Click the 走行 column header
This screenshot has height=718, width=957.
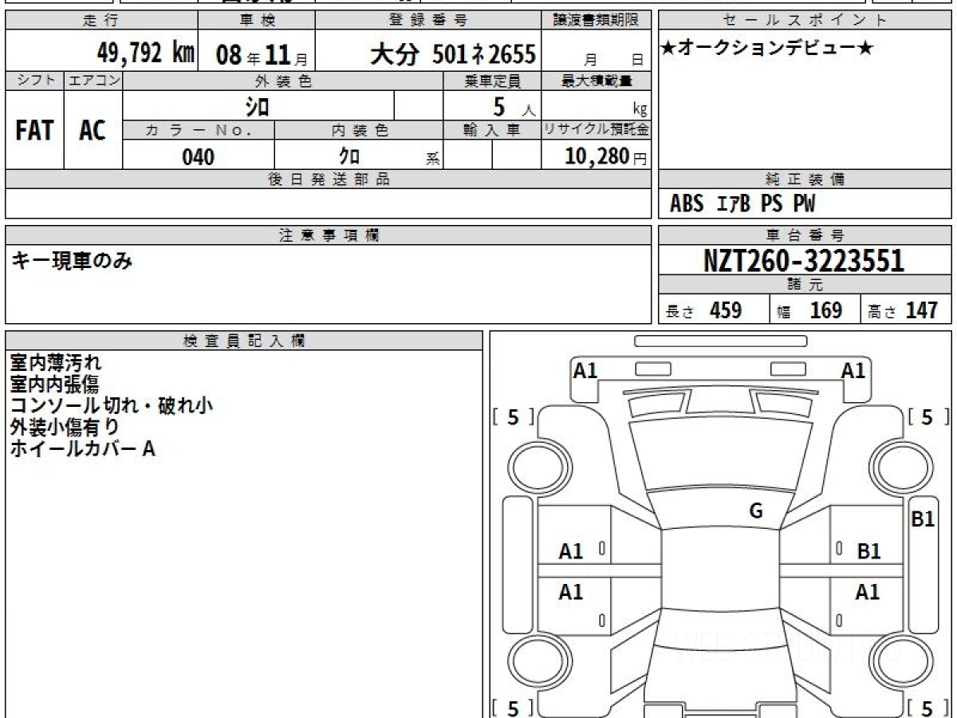(100, 21)
